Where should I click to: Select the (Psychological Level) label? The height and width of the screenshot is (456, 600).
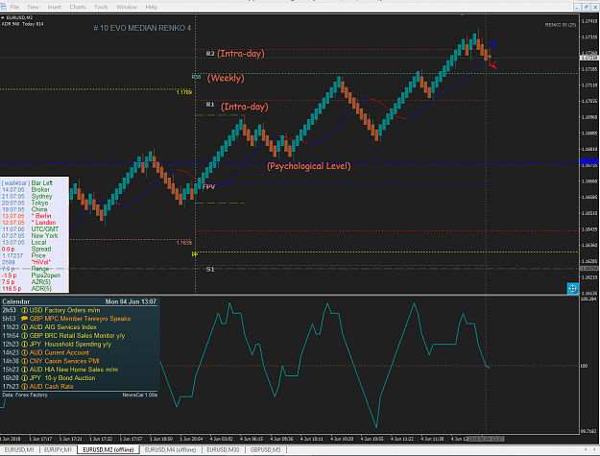(x=308, y=166)
